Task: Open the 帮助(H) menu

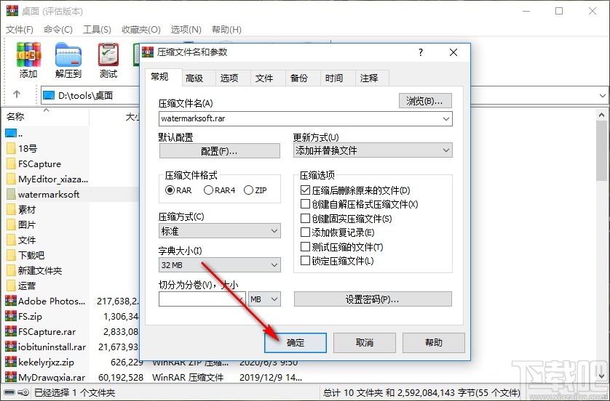Action: 226,30
